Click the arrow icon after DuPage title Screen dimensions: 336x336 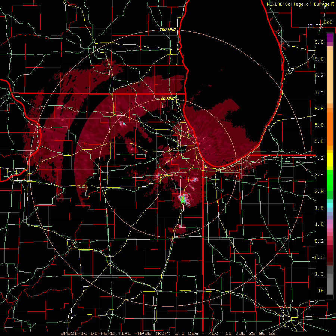(x=333, y=4)
